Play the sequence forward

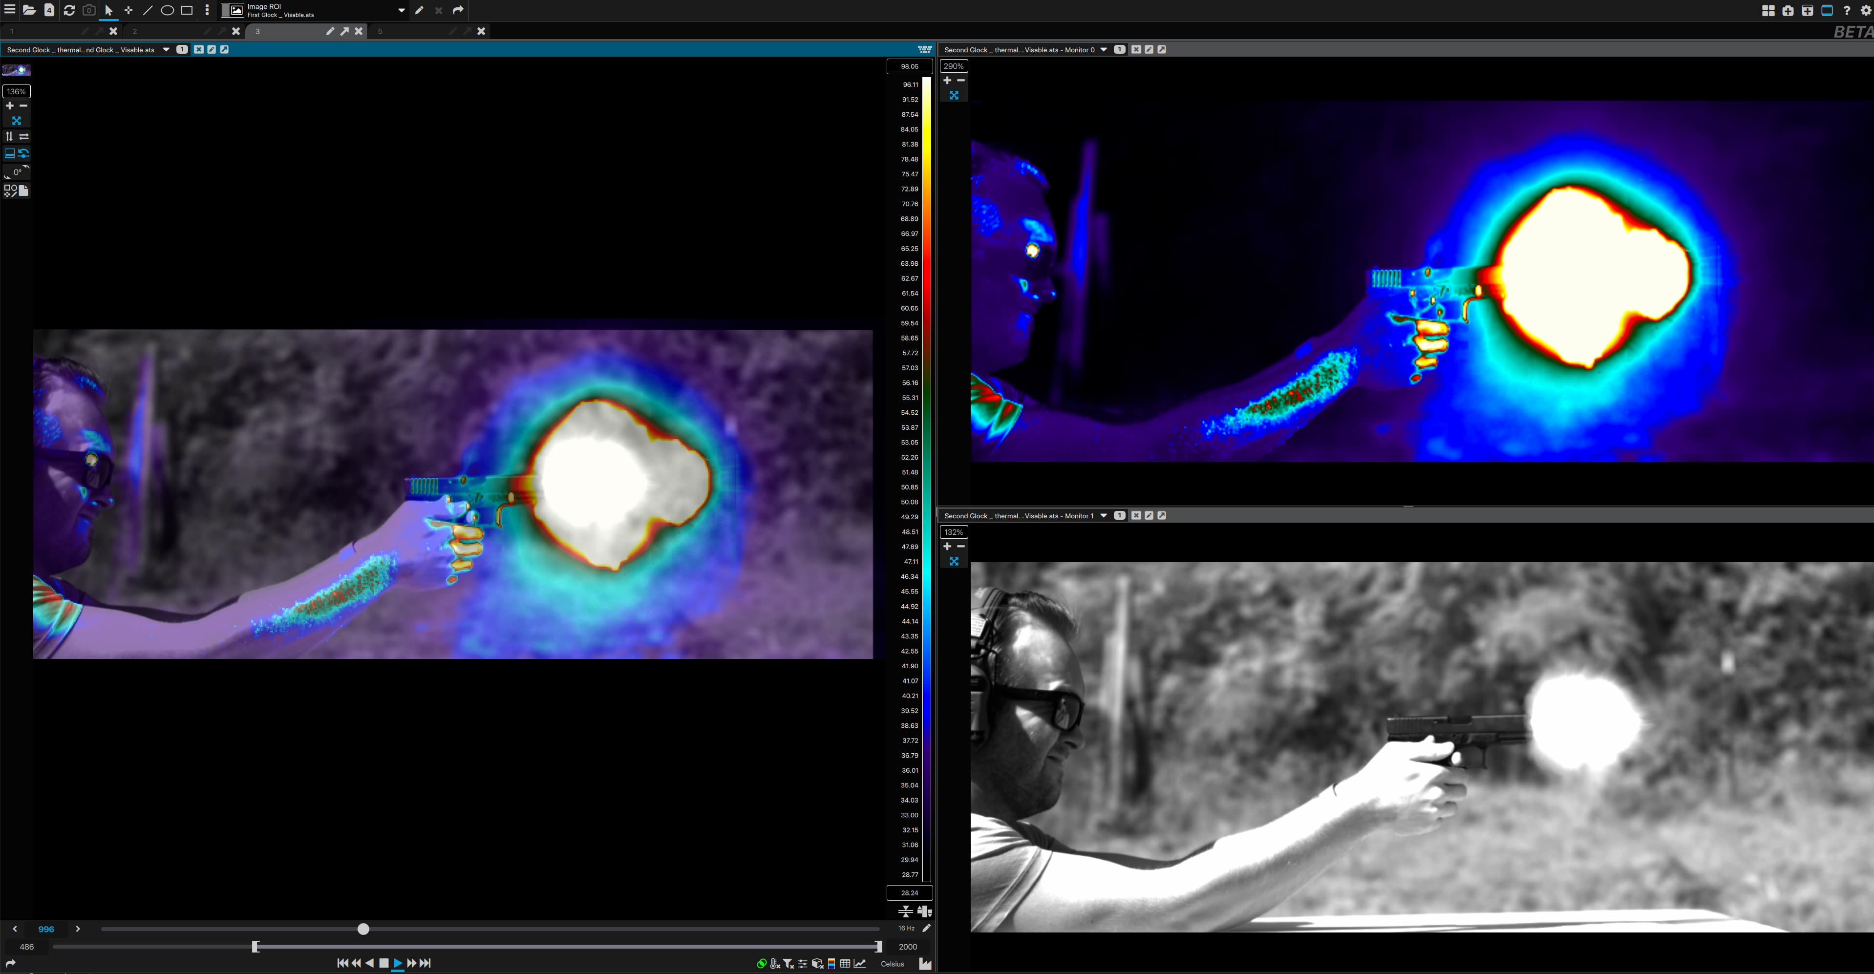pos(398,963)
